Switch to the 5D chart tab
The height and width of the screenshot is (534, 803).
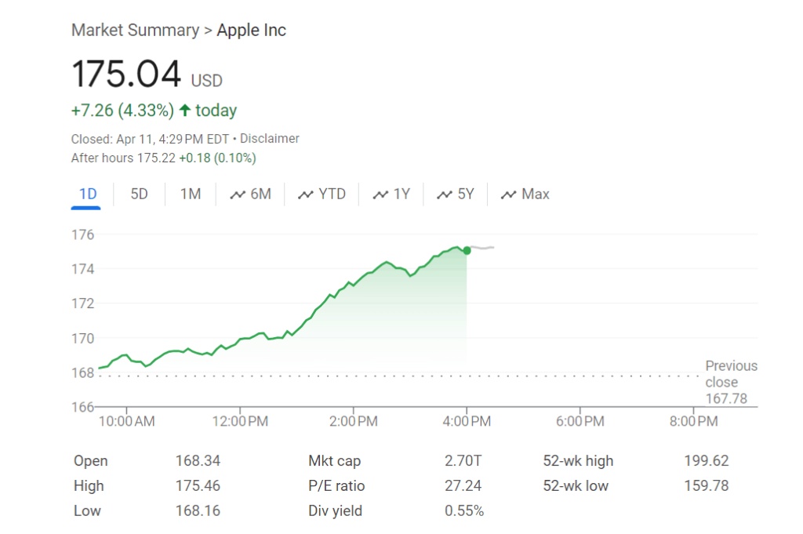click(139, 194)
